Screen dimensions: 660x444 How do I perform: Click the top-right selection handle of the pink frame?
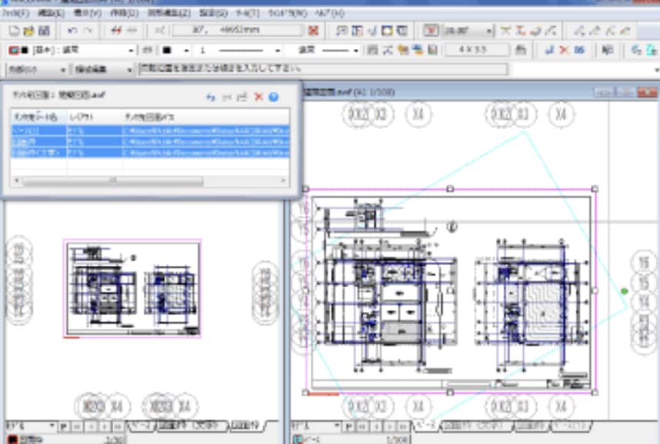click(x=595, y=189)
